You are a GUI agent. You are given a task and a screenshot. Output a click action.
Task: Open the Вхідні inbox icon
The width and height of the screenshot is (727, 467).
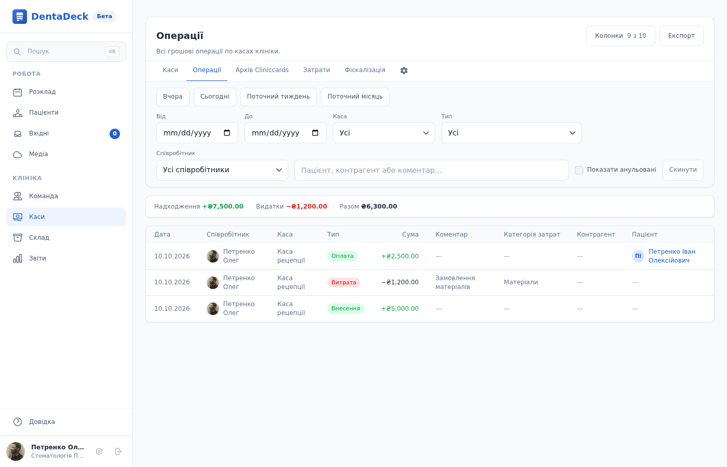pos(18,134)
